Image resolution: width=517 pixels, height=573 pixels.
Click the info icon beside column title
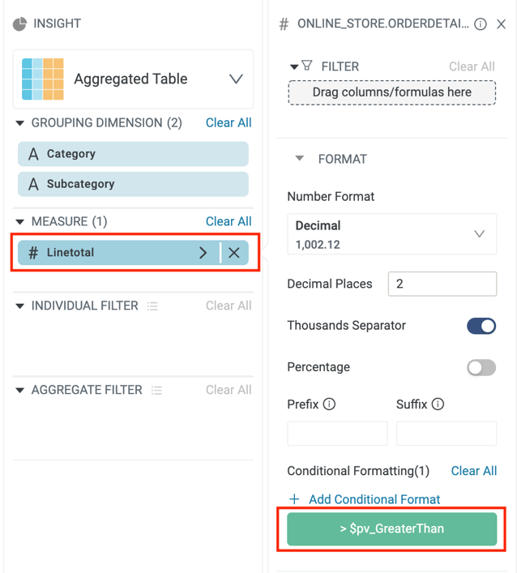(x=481, y=24)
